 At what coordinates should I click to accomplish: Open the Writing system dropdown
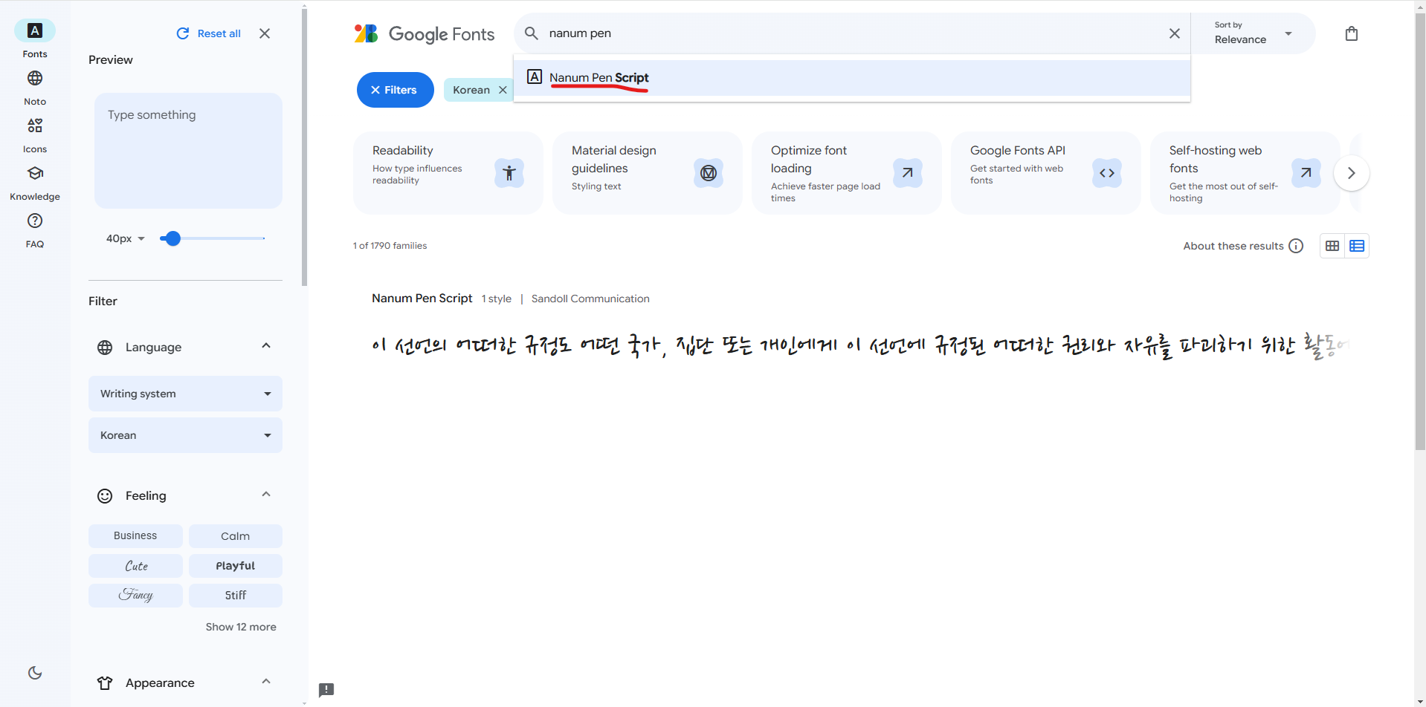185,394
